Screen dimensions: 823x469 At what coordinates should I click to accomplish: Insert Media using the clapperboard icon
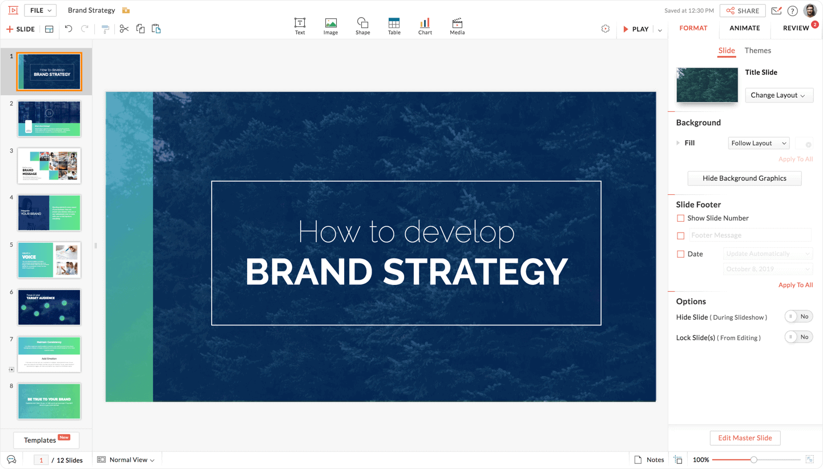tap(457, 26)
